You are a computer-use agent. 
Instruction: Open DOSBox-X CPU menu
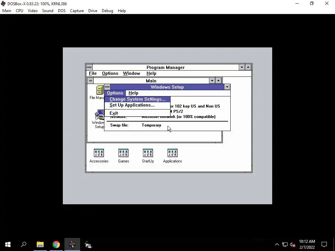(19, 11)
